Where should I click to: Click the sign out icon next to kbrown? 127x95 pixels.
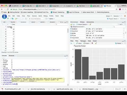[x=111, y=16]
